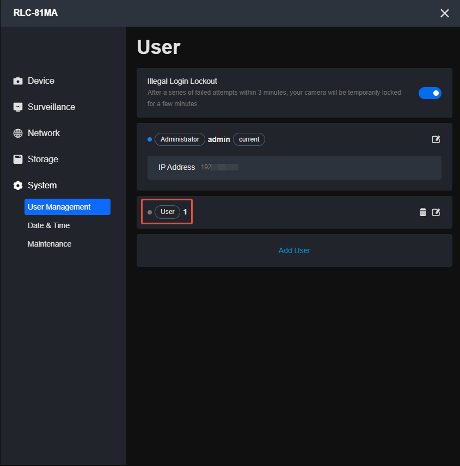Close the RLC-81MA settings window
460x466 pixels.
click(445, 13)
